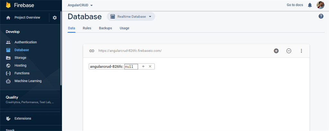Click the angularcrud-826fc node key

(x=106, y=67)
